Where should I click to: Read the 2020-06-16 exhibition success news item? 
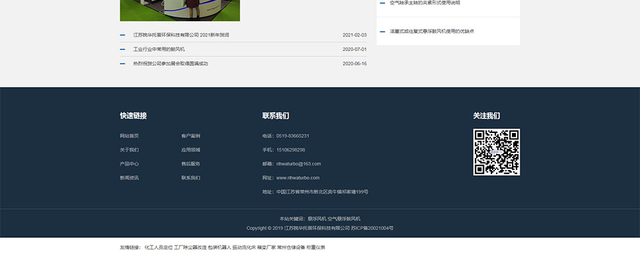click(x=170, y=64)
